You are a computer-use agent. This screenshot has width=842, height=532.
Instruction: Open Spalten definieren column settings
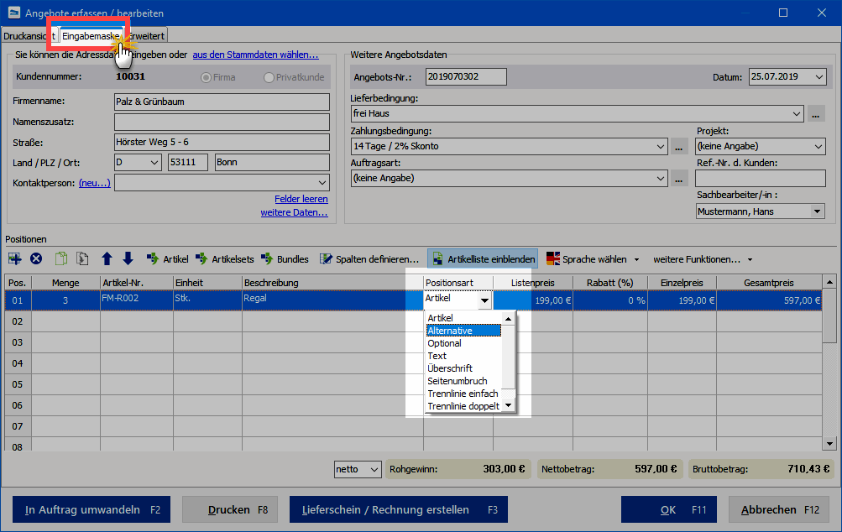tap(369, 259)
